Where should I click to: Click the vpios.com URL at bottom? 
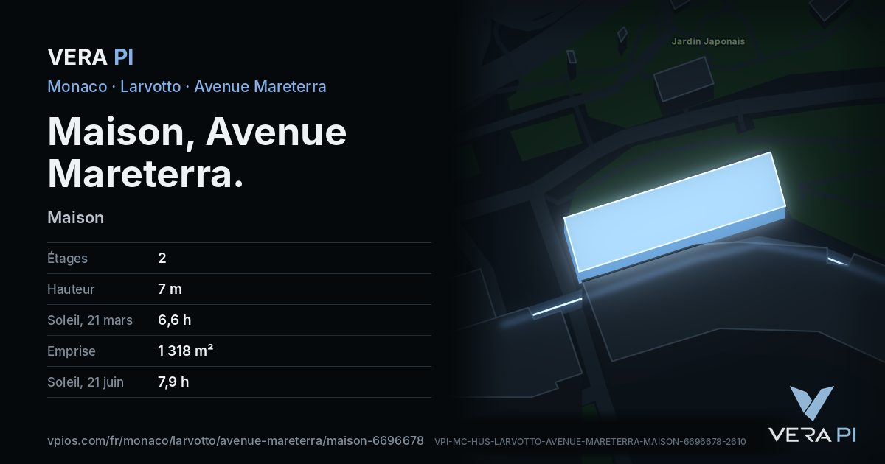point(235,440)
